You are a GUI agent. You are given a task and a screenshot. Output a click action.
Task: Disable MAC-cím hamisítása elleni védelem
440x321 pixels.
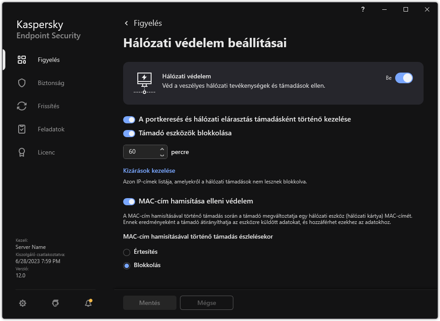[129, 201]
